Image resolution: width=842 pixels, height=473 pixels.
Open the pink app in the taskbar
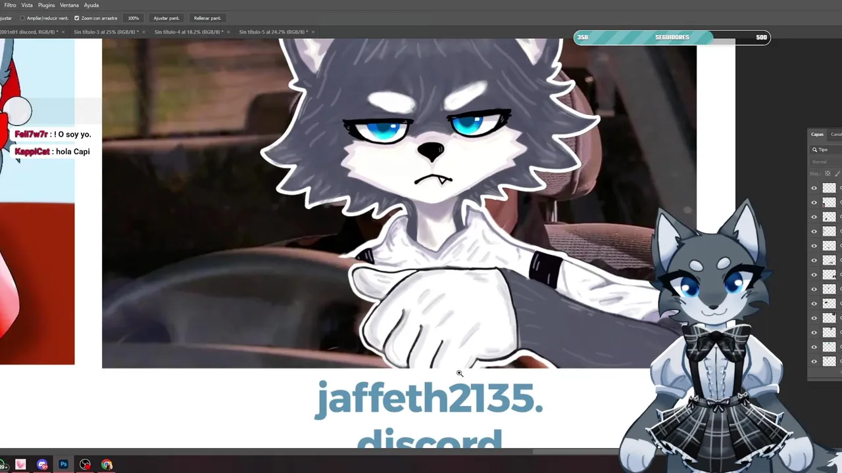pos(21,464)
